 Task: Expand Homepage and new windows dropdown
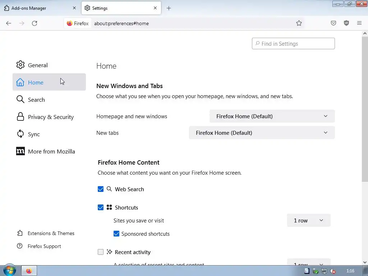point(272,116)
